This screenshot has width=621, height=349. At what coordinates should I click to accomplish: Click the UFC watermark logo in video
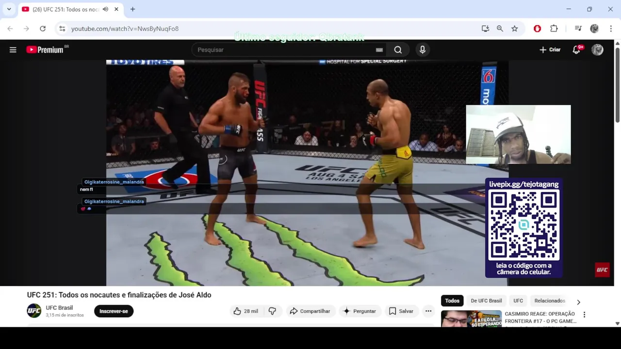coord(602,270)
